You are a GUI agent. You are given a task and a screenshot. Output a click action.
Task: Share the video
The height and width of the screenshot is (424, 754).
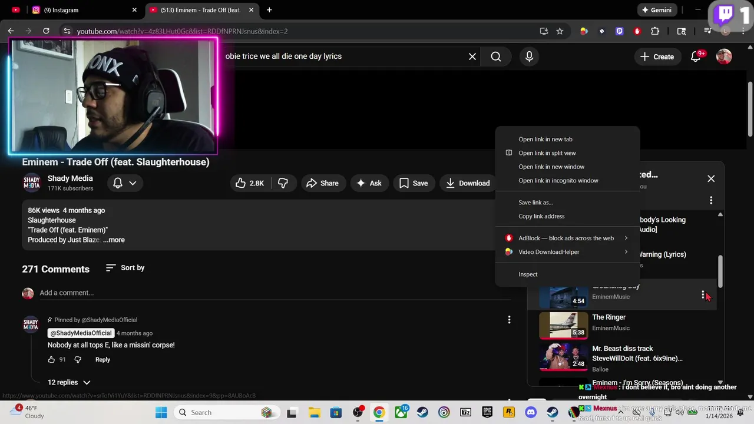pyautogui.click(x=323, y=183)
